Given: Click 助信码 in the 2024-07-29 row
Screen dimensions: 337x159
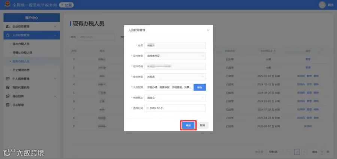Looking at the screenshot, I should click(301, 109).
